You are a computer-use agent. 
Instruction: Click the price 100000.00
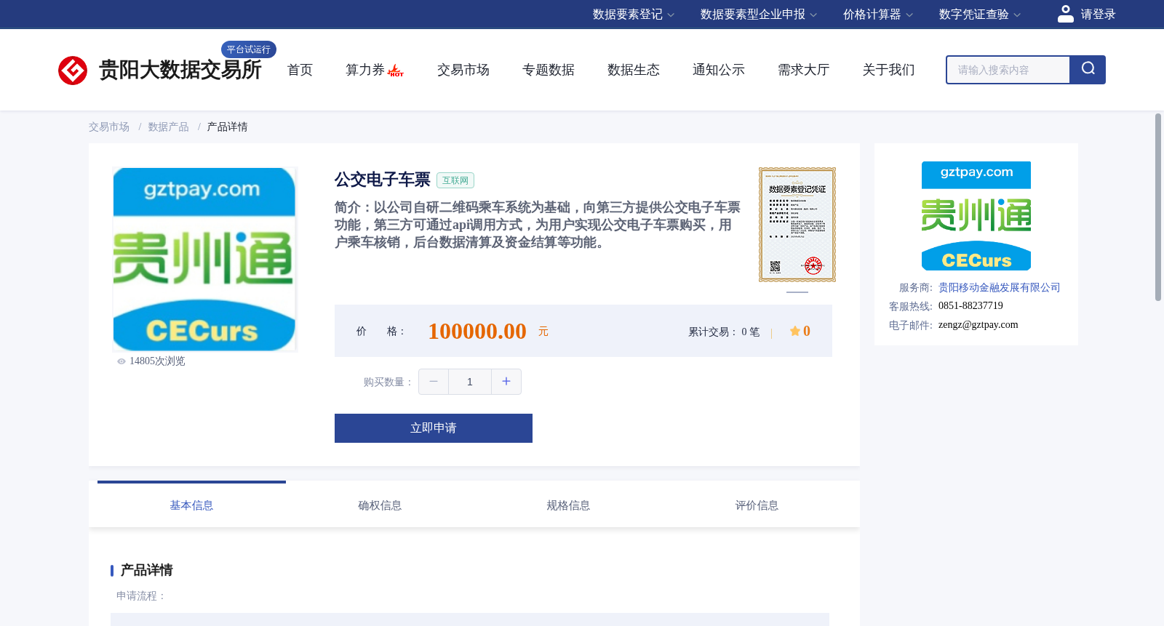point(477,331)
